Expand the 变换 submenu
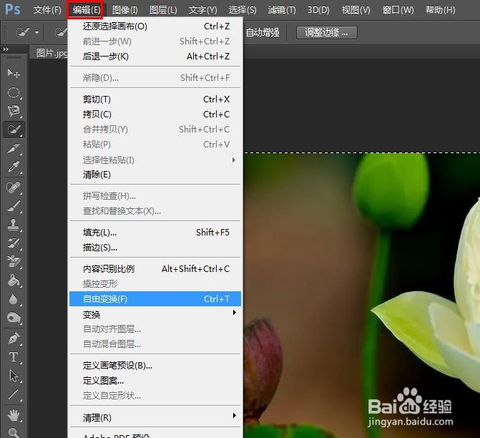Image resolution: width=480 pixels, height=438 pixels. [234, 313]
